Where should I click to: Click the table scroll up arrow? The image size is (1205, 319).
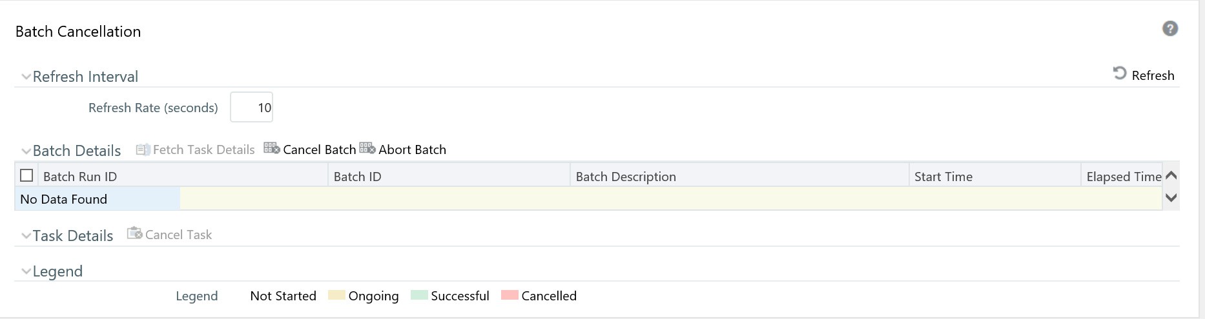[x=1171, y=175]
